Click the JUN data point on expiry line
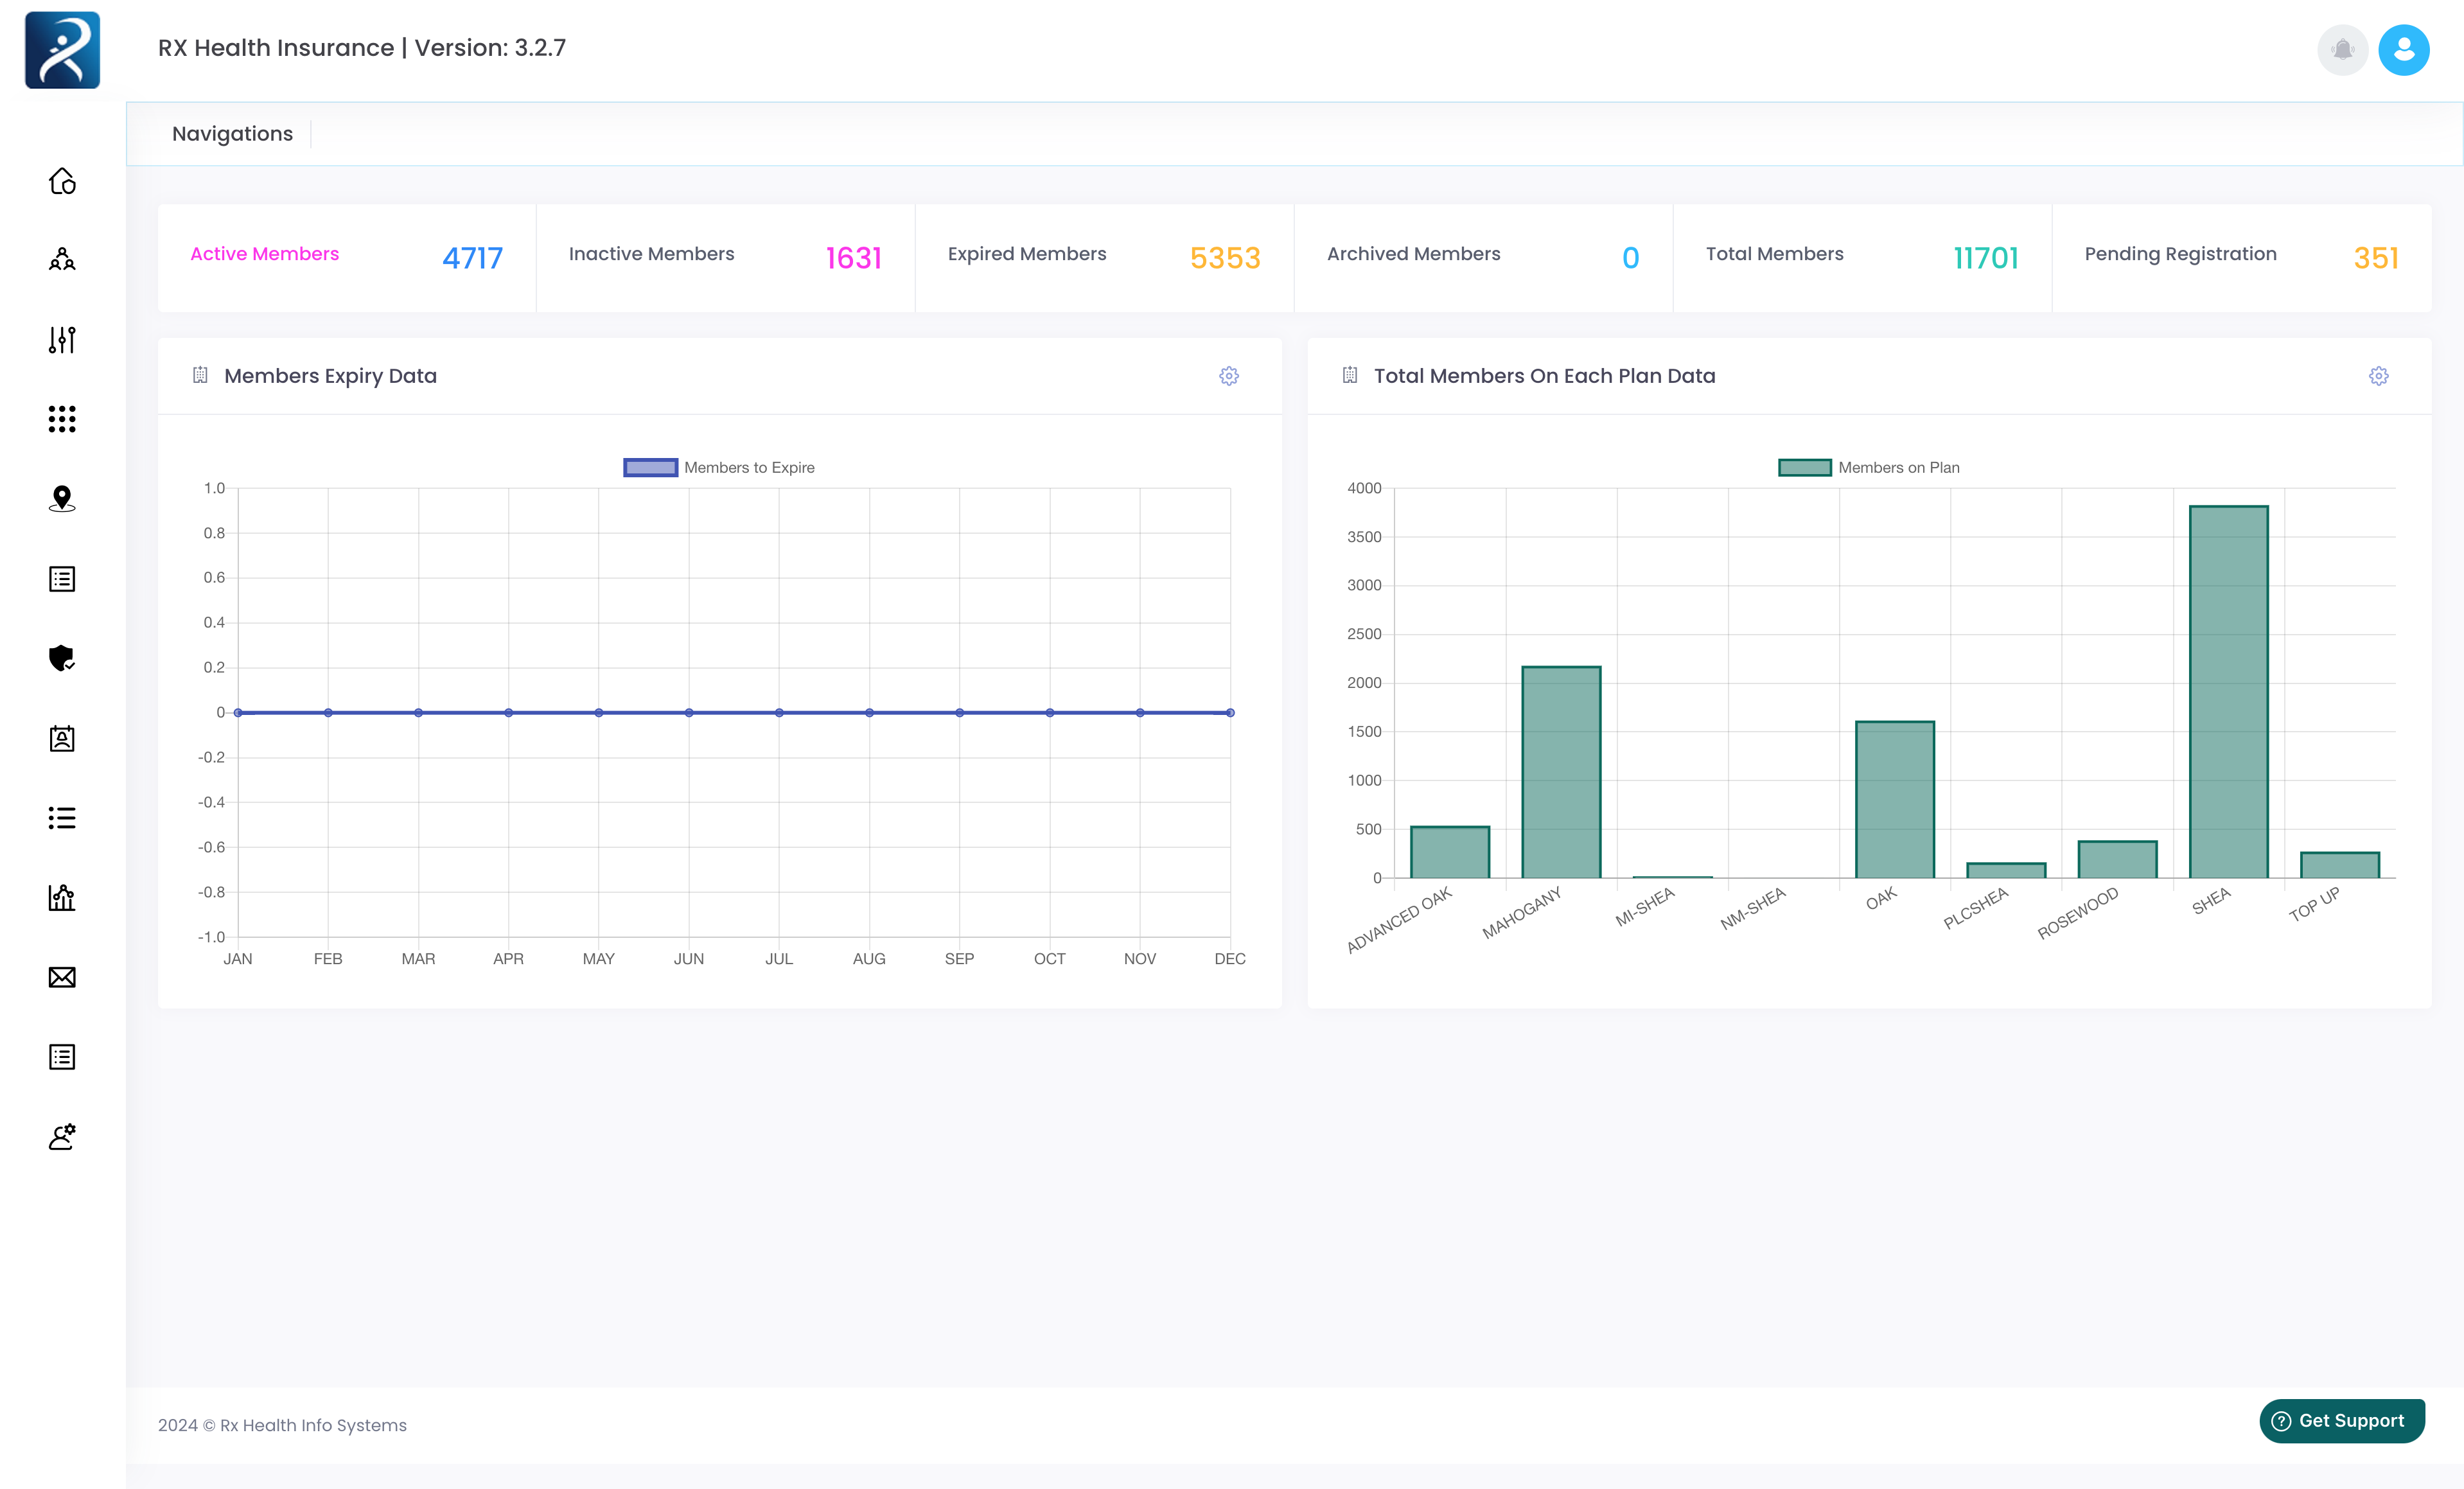The height and width of the screenshot is (1489, 2464). tap(689, 713)
